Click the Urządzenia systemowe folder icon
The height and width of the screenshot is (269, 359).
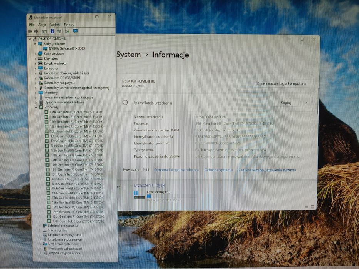45,244
